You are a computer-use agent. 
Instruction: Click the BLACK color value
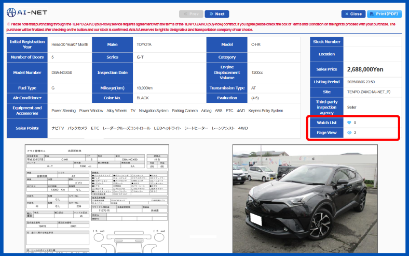coord(143,98)
